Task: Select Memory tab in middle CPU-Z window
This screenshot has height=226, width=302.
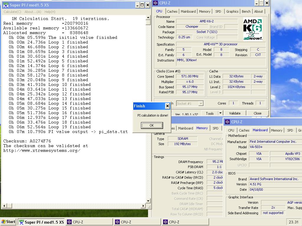Action: pyautogui.click(x=202, y=128)
